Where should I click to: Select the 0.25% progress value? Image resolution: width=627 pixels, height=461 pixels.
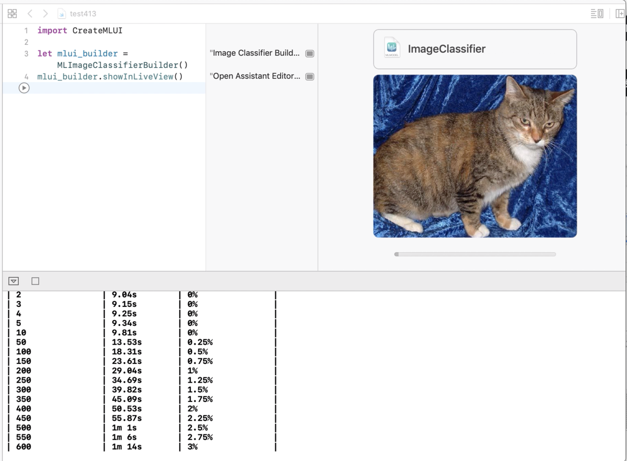[200, 342]
